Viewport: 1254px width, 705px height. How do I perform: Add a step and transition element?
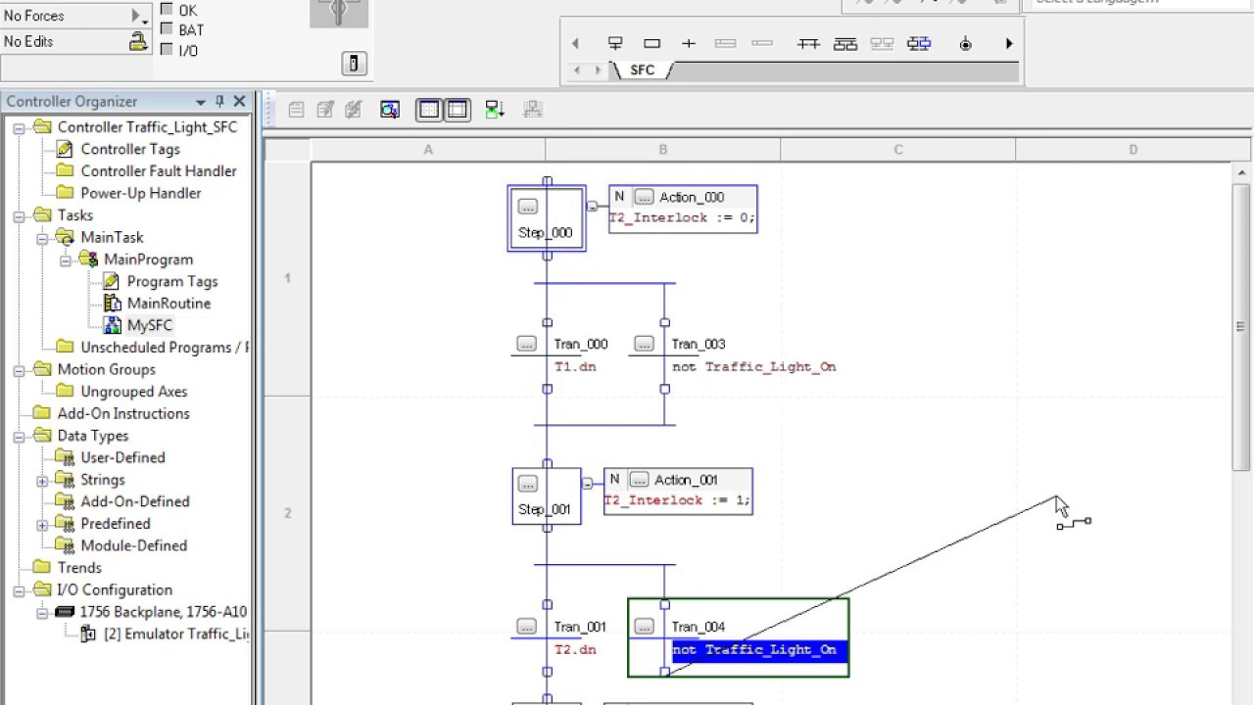615,43
